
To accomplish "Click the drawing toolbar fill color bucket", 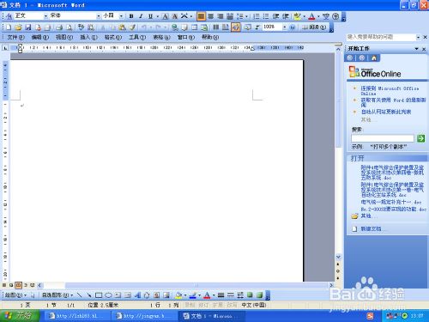I will (x=178, y=295).
